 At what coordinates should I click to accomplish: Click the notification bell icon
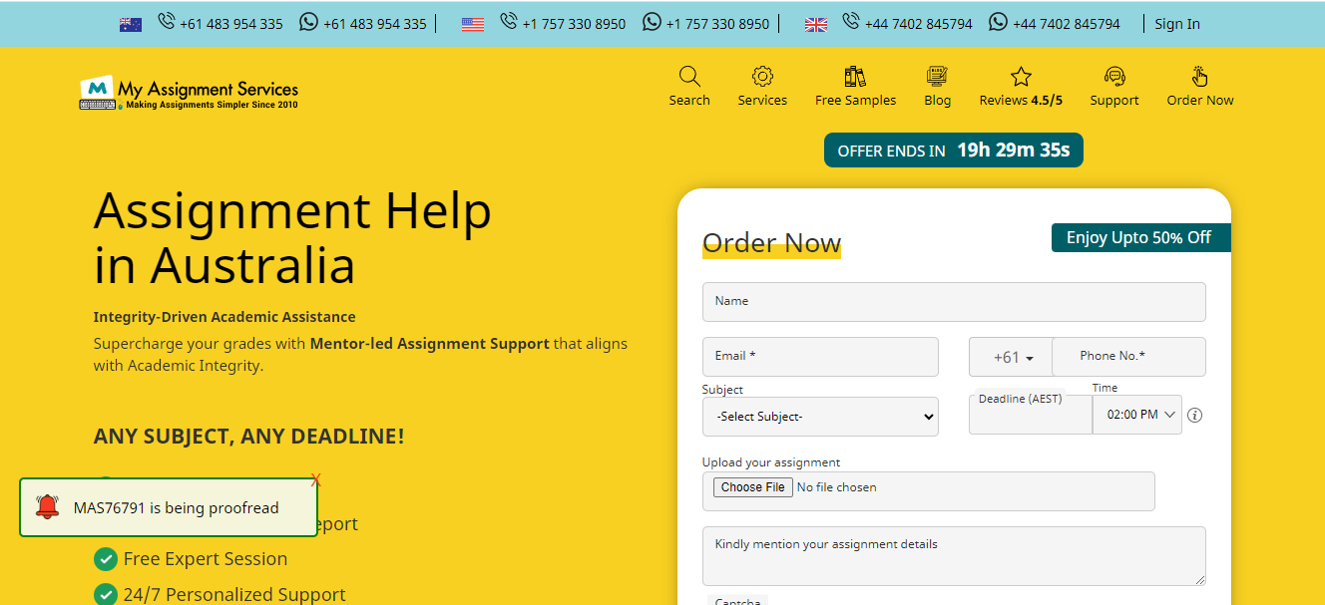coord(47,507)
